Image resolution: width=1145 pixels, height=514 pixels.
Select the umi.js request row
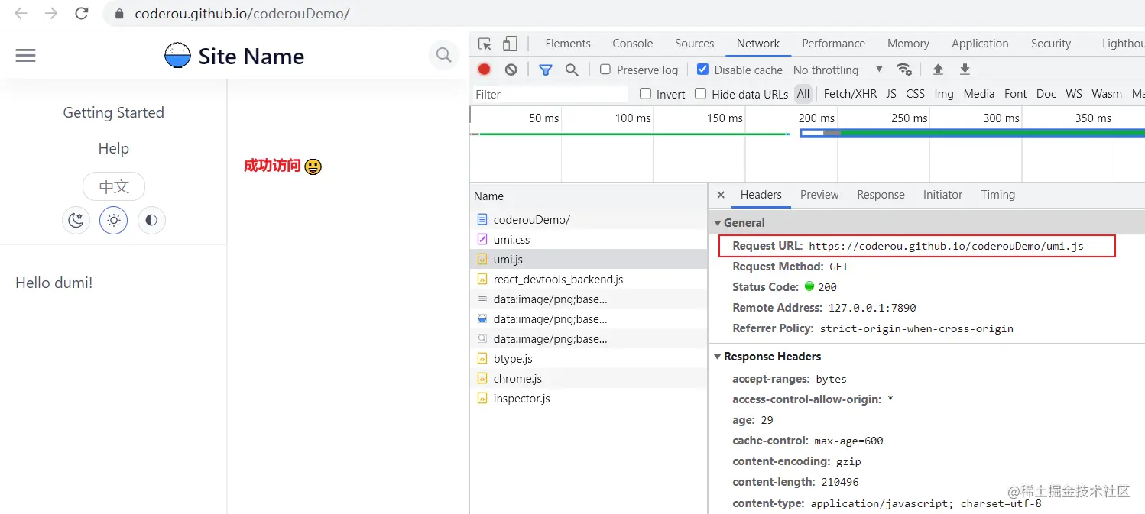[x=589, y=259]
